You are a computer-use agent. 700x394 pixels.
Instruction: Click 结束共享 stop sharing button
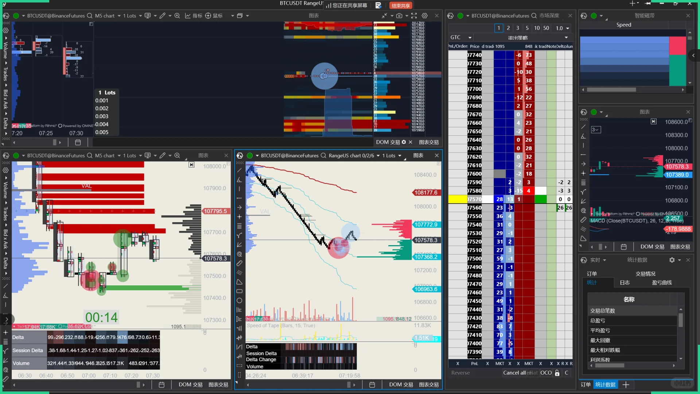click(401, 5)
